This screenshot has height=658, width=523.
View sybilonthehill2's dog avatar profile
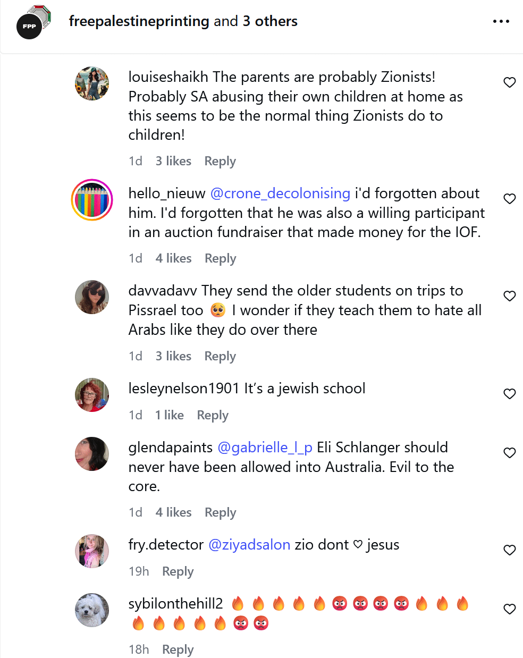tap(92, 610)
